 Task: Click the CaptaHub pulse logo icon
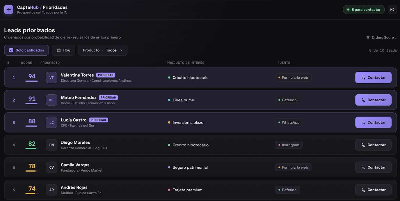9,10
